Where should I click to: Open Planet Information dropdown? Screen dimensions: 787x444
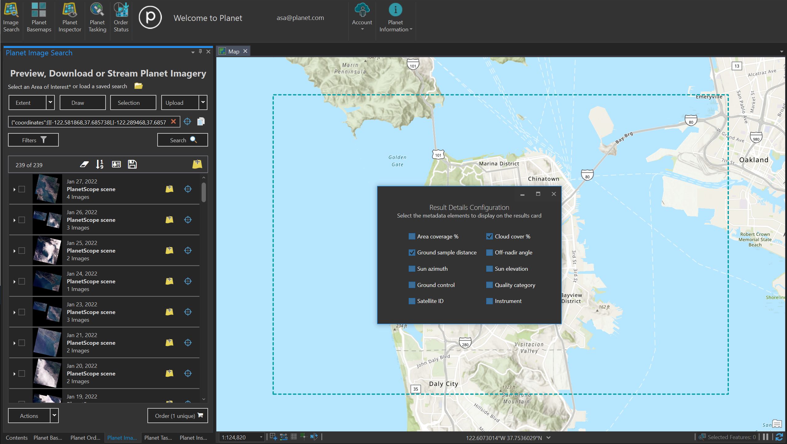click(396, 18)
